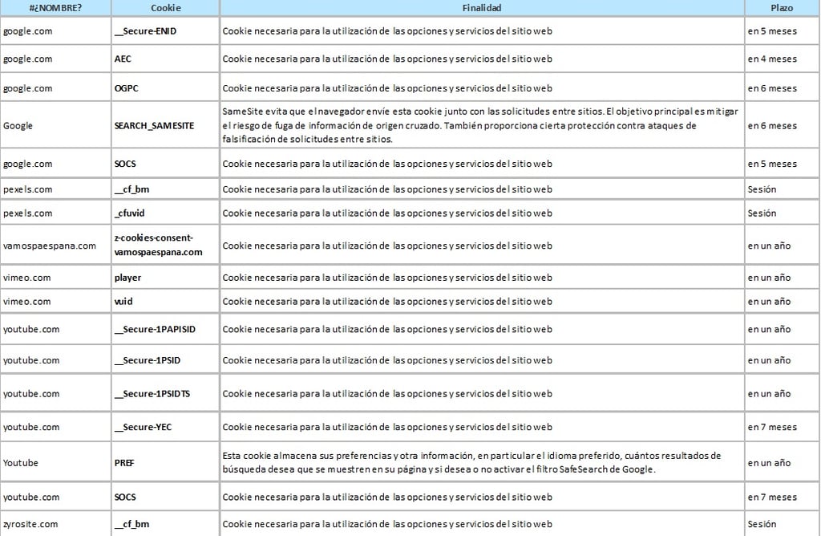Click 'en un año' in the vamospaespana.com row
This screenshot has width=821, height=536.
click(x=769, y=246)
